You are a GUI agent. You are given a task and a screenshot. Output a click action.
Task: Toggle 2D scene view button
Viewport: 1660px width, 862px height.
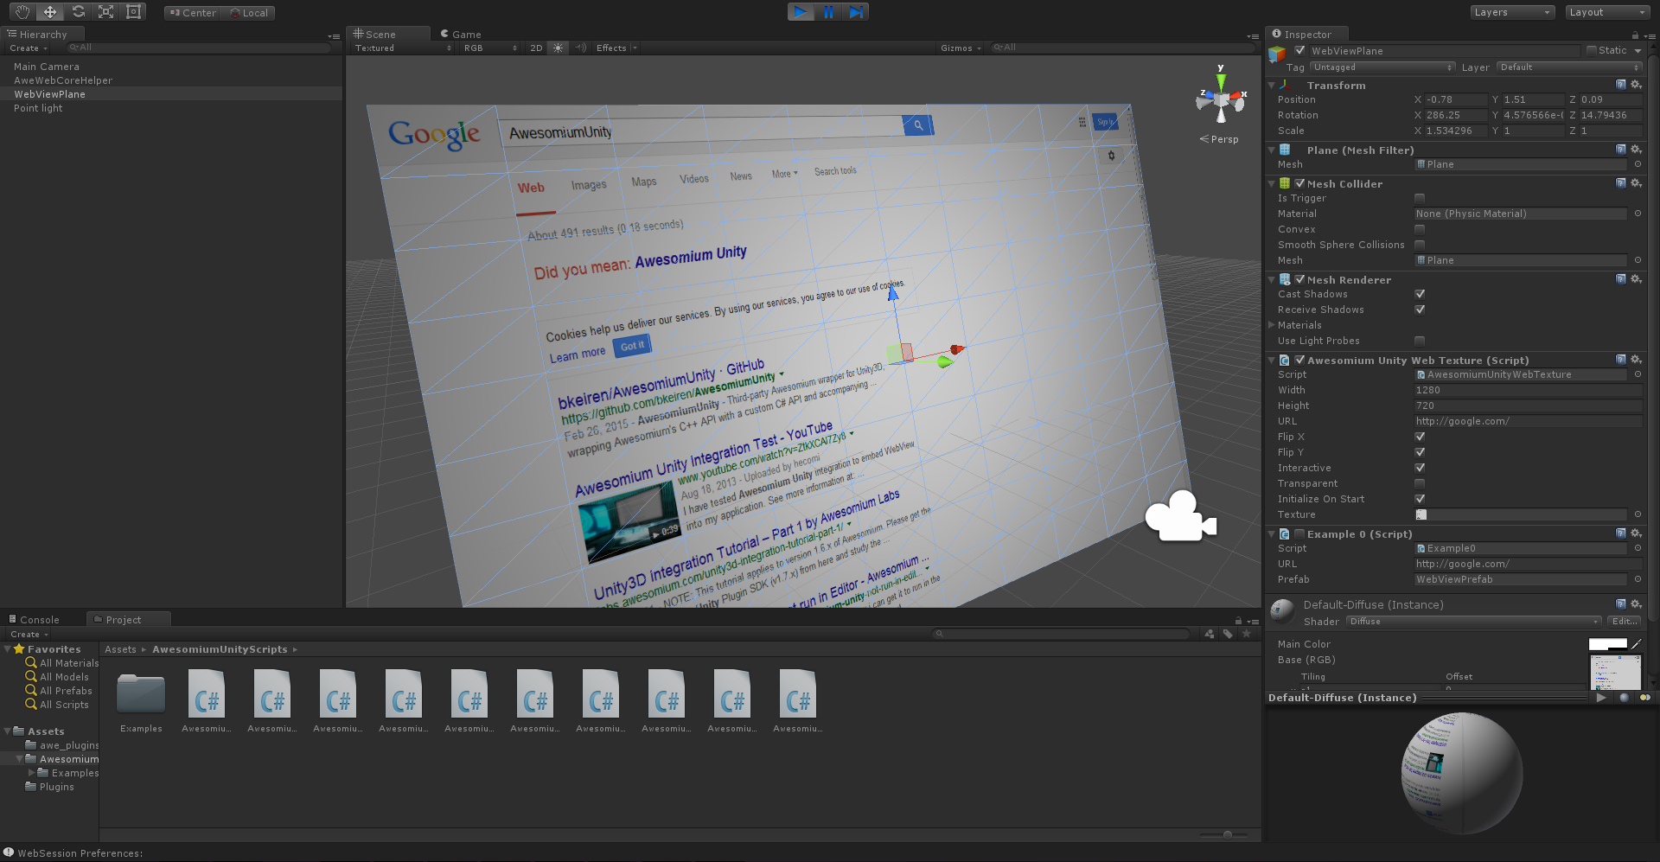[536, 48]
